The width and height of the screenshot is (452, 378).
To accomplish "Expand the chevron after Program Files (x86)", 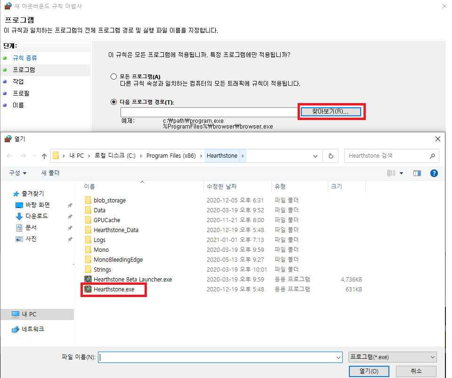I will 201,156.
